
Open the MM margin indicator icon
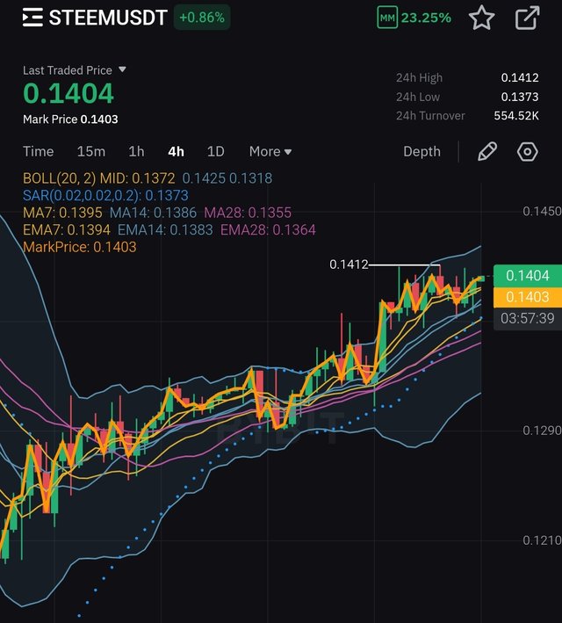pos(387,18)
